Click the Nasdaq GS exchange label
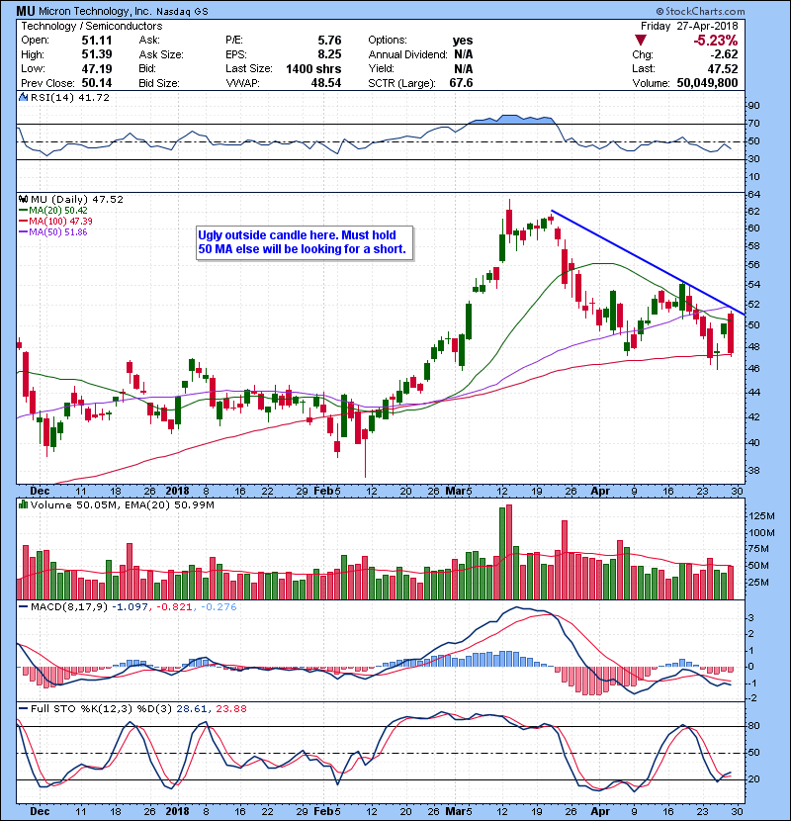This screenshot has width=791, height=821. click(x=182, y=12)
